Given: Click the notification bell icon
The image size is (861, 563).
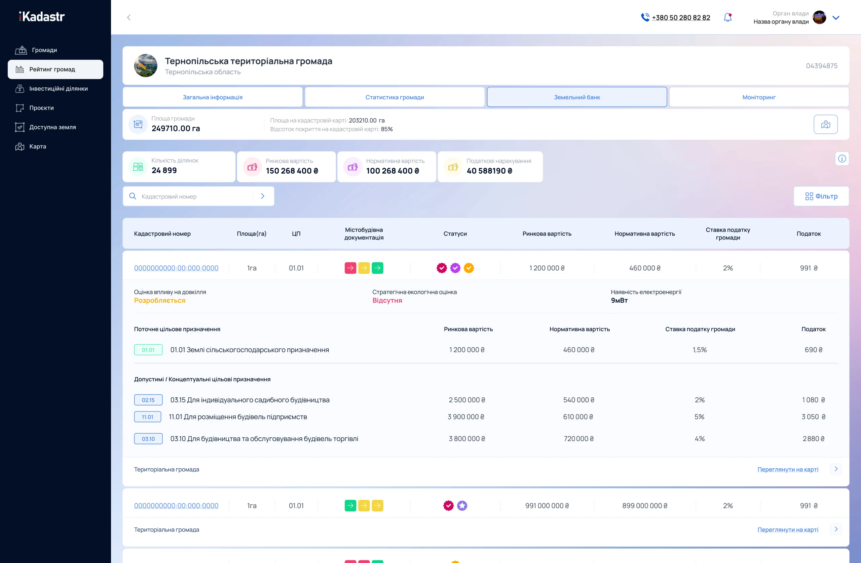Looking at the screenshot, I should [x=727, y=17].
